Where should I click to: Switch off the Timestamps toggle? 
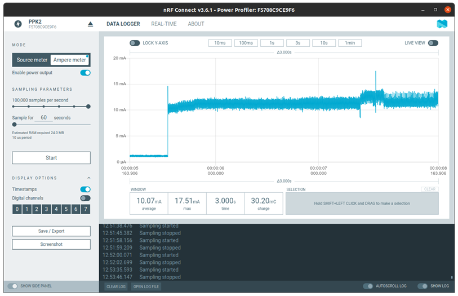(x=85, y=189)
